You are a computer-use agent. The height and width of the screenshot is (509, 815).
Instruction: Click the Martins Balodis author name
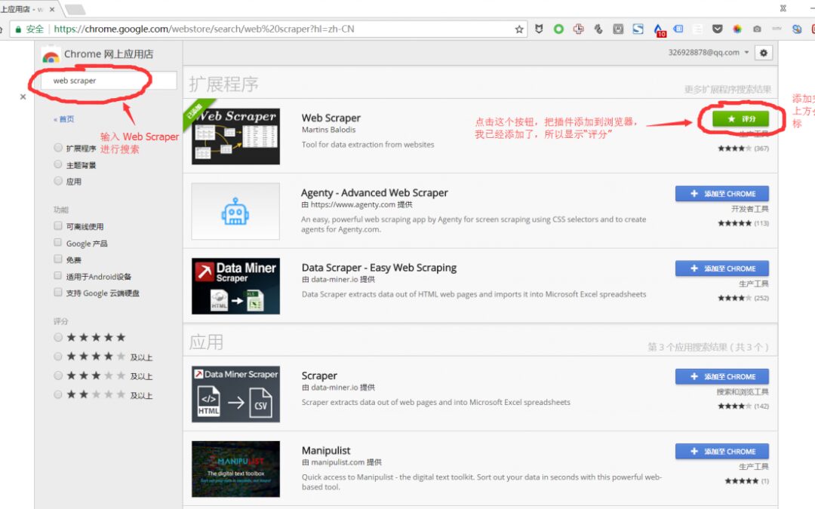328,130
